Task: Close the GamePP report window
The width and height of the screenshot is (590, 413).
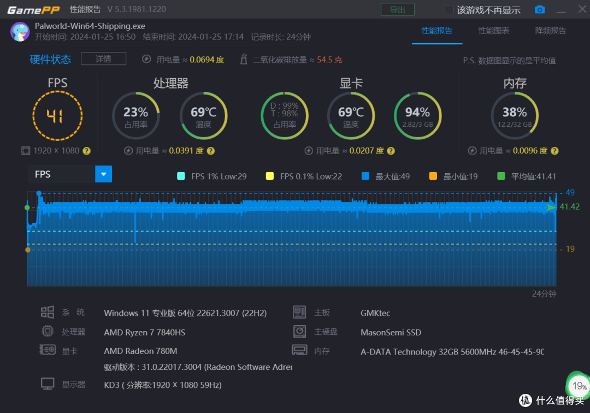Action: 582,9
